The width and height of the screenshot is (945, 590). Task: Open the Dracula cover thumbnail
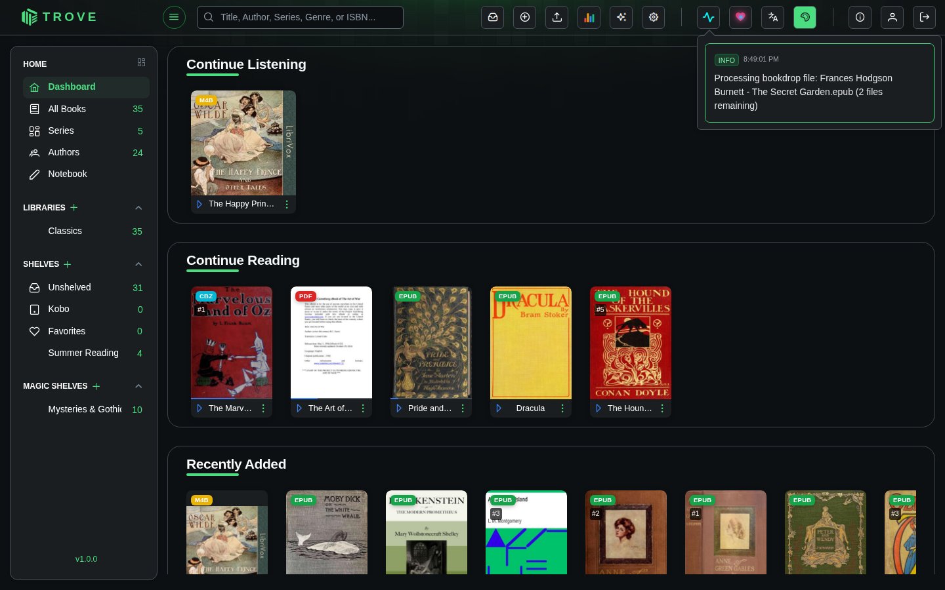(531, 342)
